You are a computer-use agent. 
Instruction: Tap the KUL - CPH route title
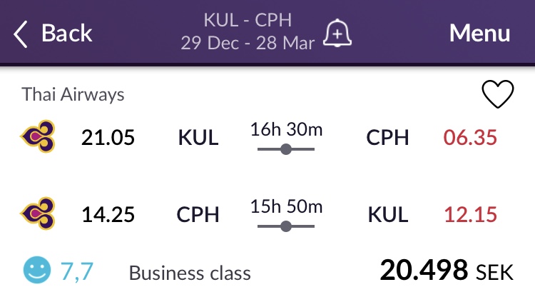click(247, 20)
